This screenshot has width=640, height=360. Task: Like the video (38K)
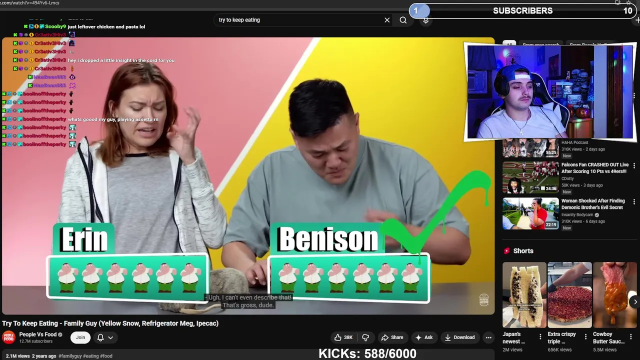click(344, 337)
